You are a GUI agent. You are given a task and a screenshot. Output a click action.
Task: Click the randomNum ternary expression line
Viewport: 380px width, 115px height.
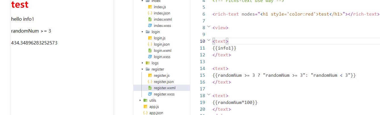[x=284, y=75]
